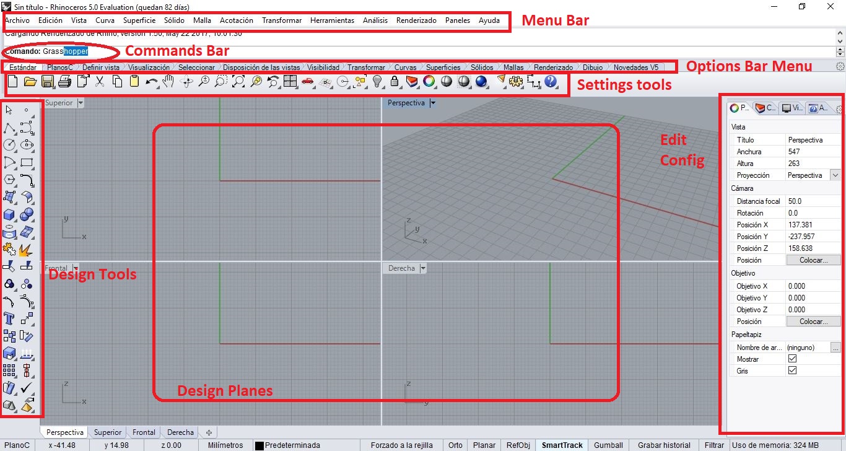This screenshot has width=846, height=451.
Task: Toggle the Gris checkbox
Action: click(x=792, y=370)
